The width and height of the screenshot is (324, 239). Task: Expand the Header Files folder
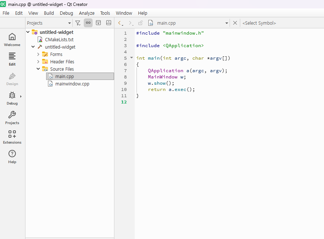(x=38, y=61)
